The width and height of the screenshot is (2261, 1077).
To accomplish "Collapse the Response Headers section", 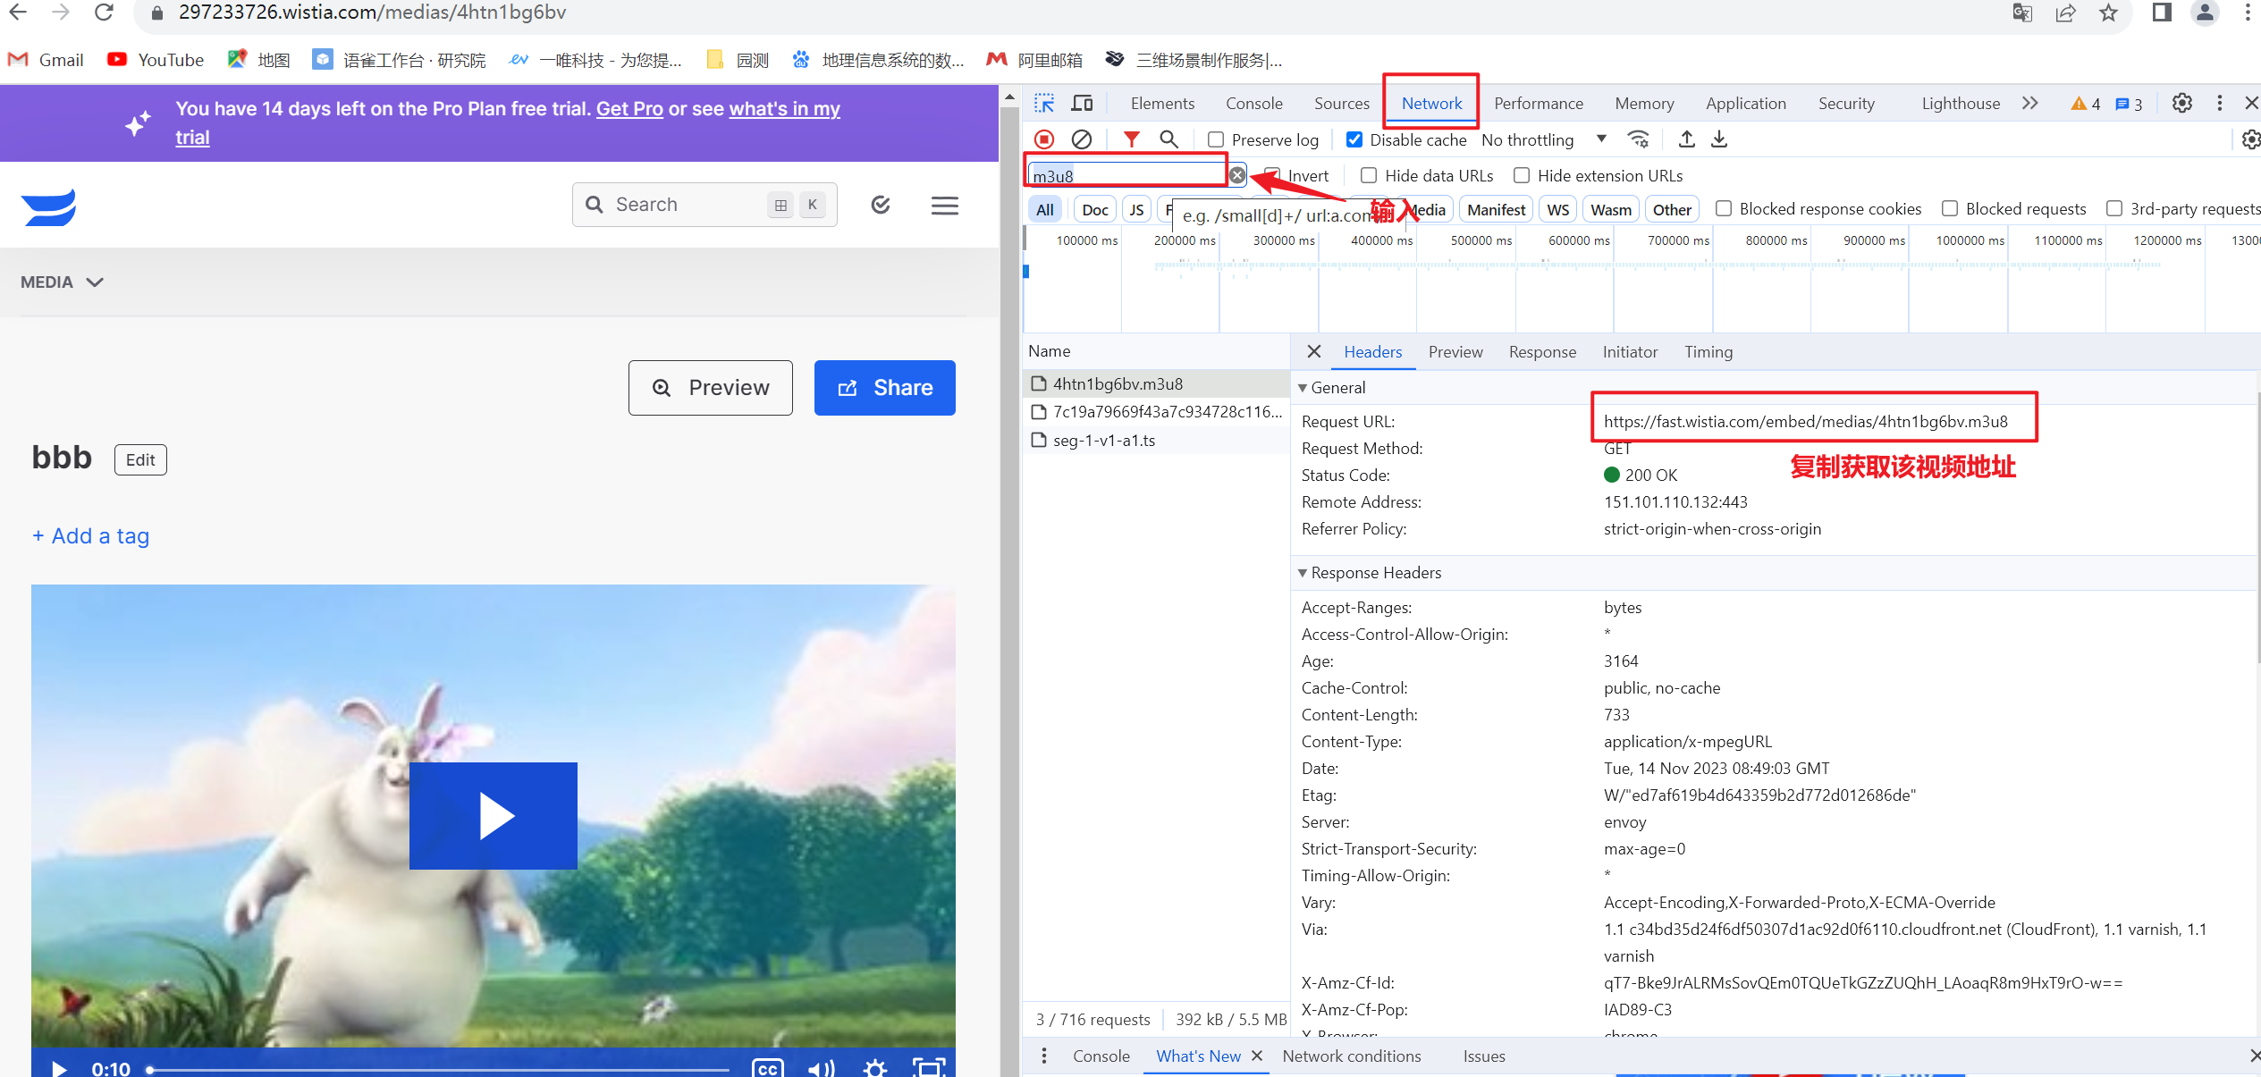I will (x=1303, y=573).
